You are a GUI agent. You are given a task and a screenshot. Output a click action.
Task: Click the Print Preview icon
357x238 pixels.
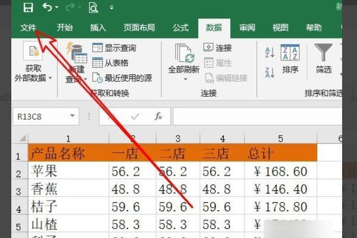[93, 8]
